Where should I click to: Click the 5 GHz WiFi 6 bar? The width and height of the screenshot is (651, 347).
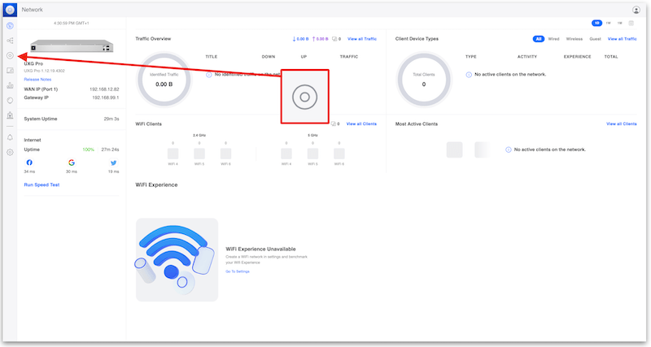[x=339, y=154]
